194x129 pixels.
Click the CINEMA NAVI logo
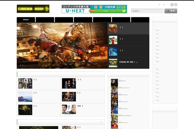tap(33, 9)
